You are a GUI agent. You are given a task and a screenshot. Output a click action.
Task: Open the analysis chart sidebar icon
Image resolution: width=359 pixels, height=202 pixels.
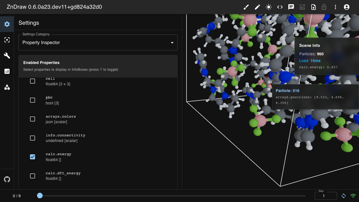(7, 71)
